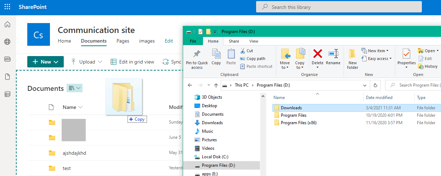Open My files page icon in sidebar

pos(7,77)
